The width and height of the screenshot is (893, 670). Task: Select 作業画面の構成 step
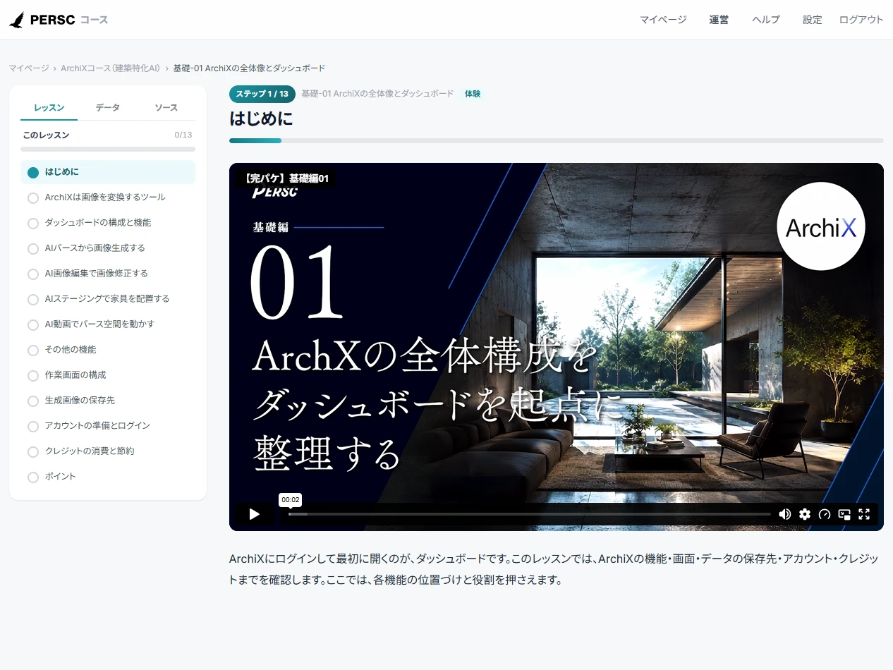pyautogui.click(x=108, y=375)
